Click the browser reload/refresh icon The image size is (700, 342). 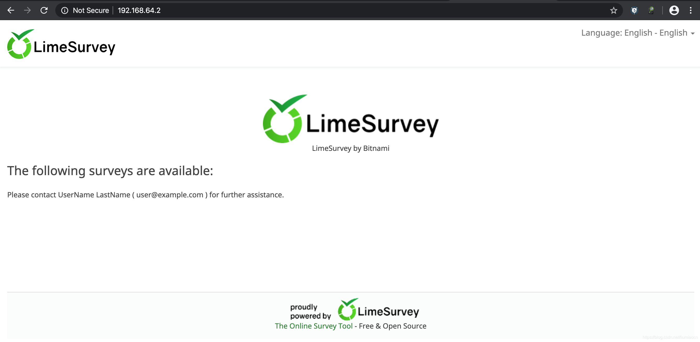(43, 10)
